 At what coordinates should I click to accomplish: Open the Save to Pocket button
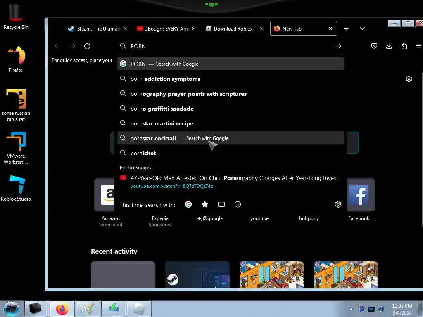pyautogui.click(x=374, y=46)
